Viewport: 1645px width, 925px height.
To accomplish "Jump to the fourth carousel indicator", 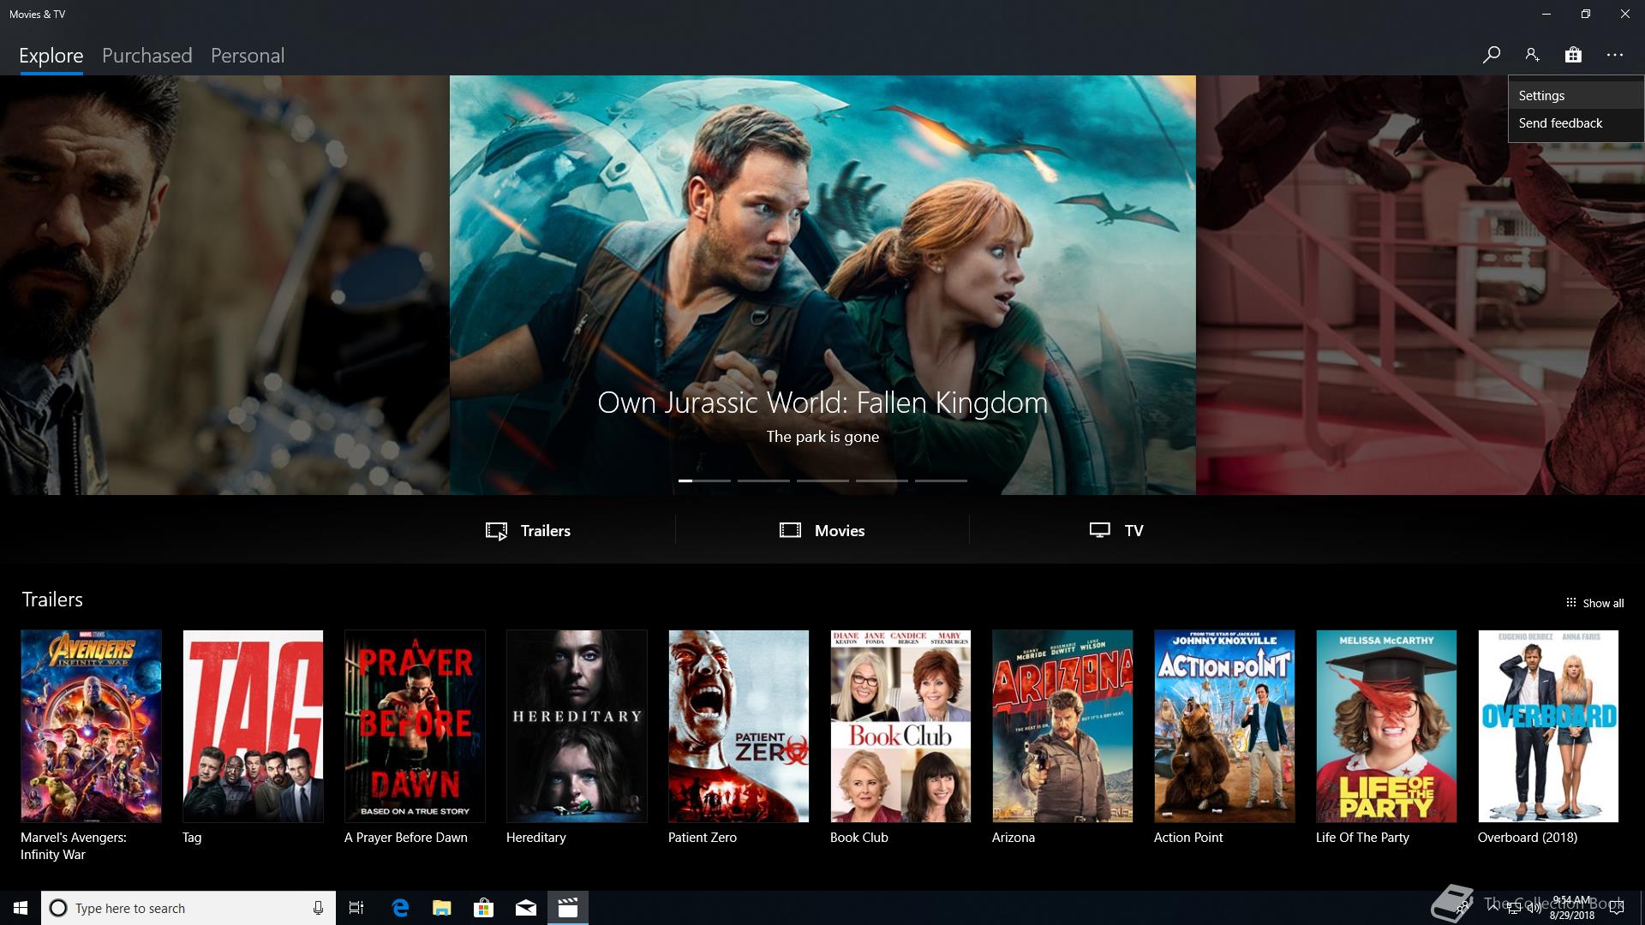I will [x=882, y=480].
